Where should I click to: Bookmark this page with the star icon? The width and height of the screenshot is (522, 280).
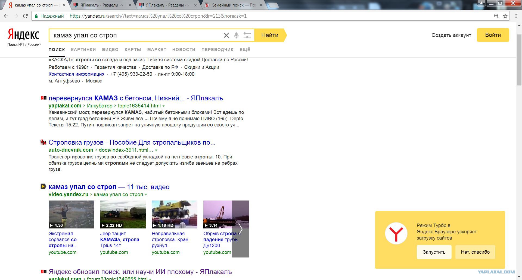tap(505, 16)
